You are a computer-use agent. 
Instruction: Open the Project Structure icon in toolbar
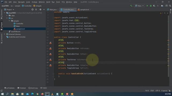tap(162, 6)
